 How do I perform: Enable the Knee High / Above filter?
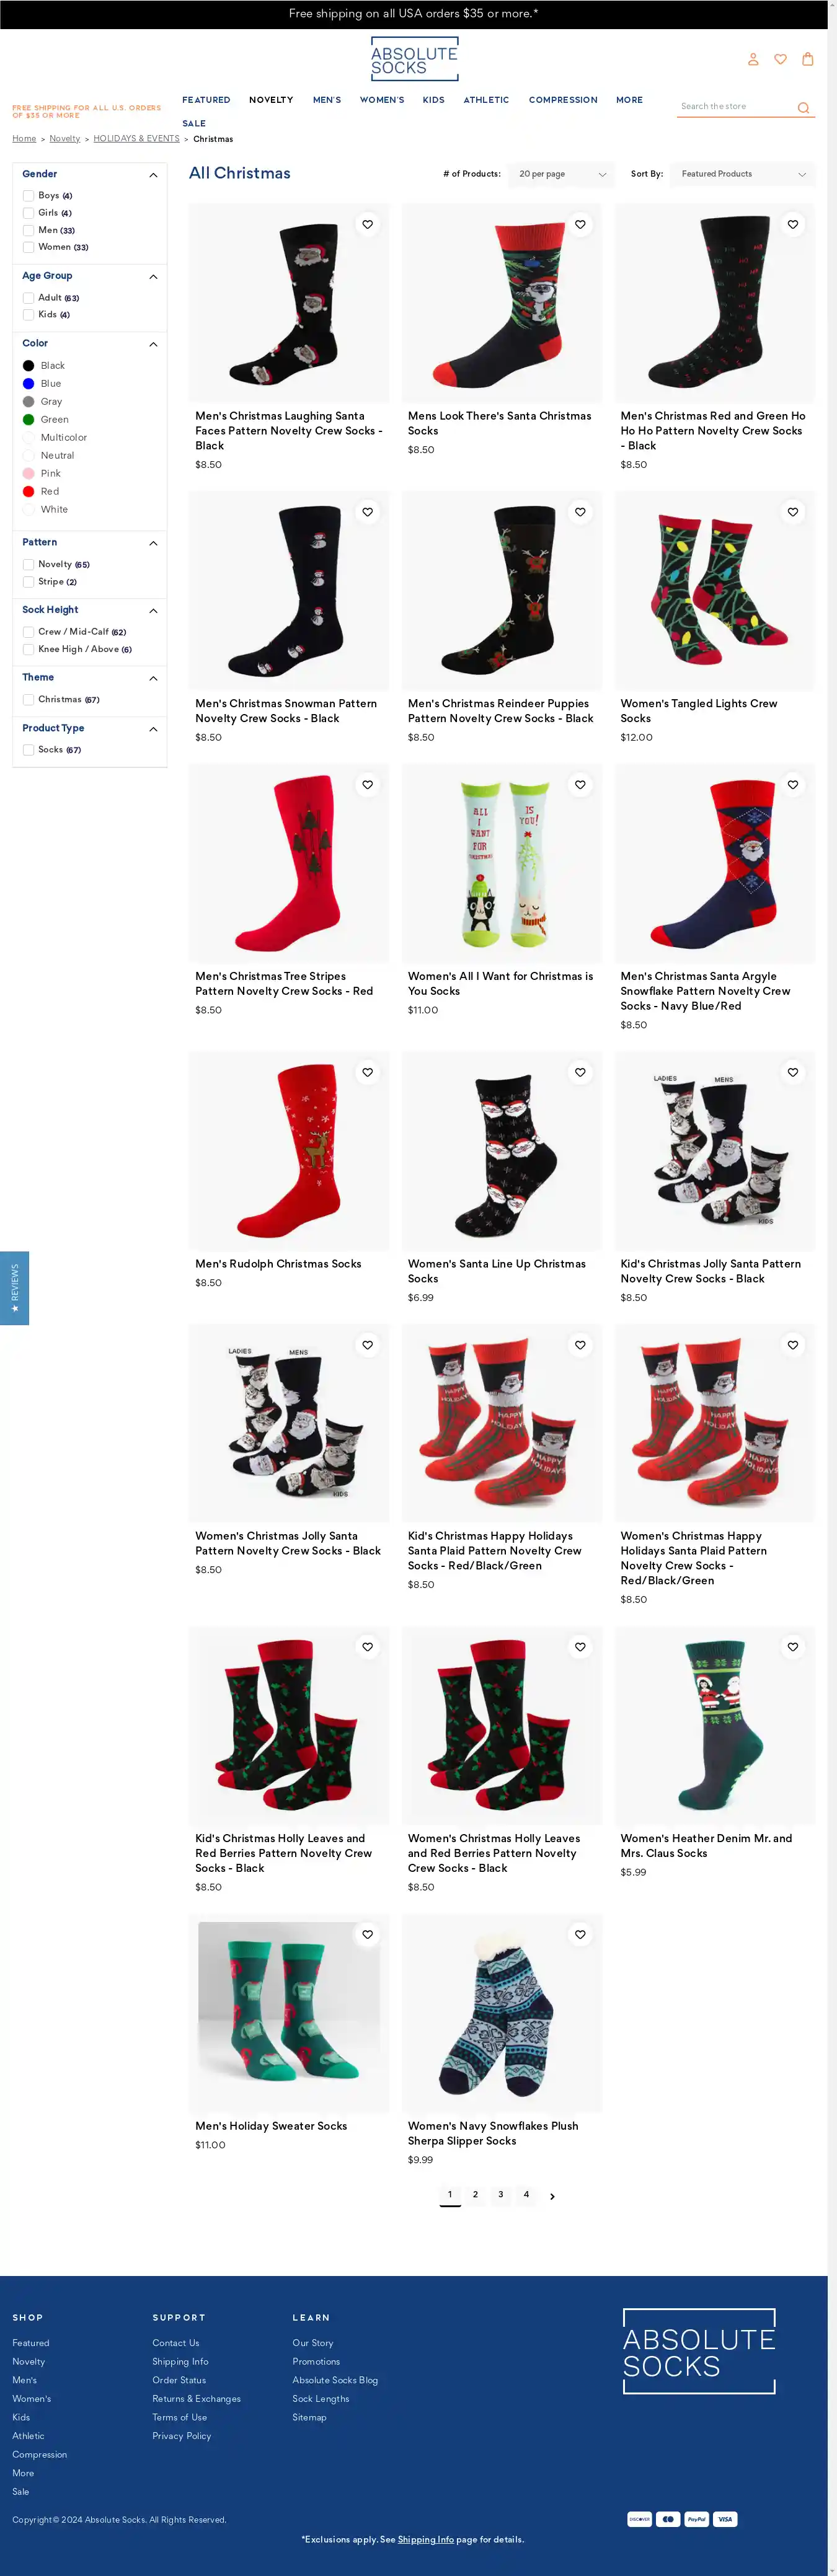(x=29, y=649)
